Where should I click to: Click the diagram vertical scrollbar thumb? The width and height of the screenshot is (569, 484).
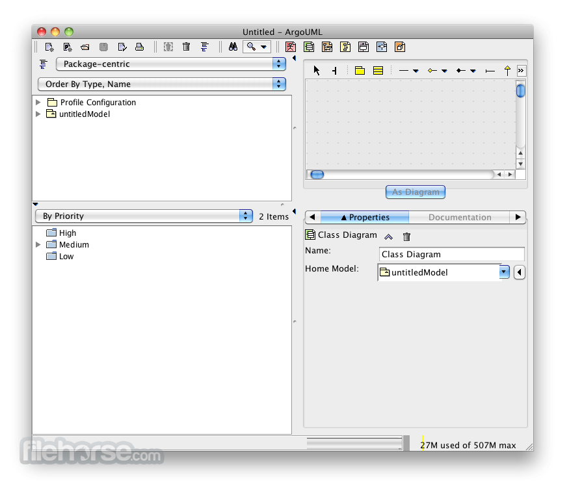point(520,91)
